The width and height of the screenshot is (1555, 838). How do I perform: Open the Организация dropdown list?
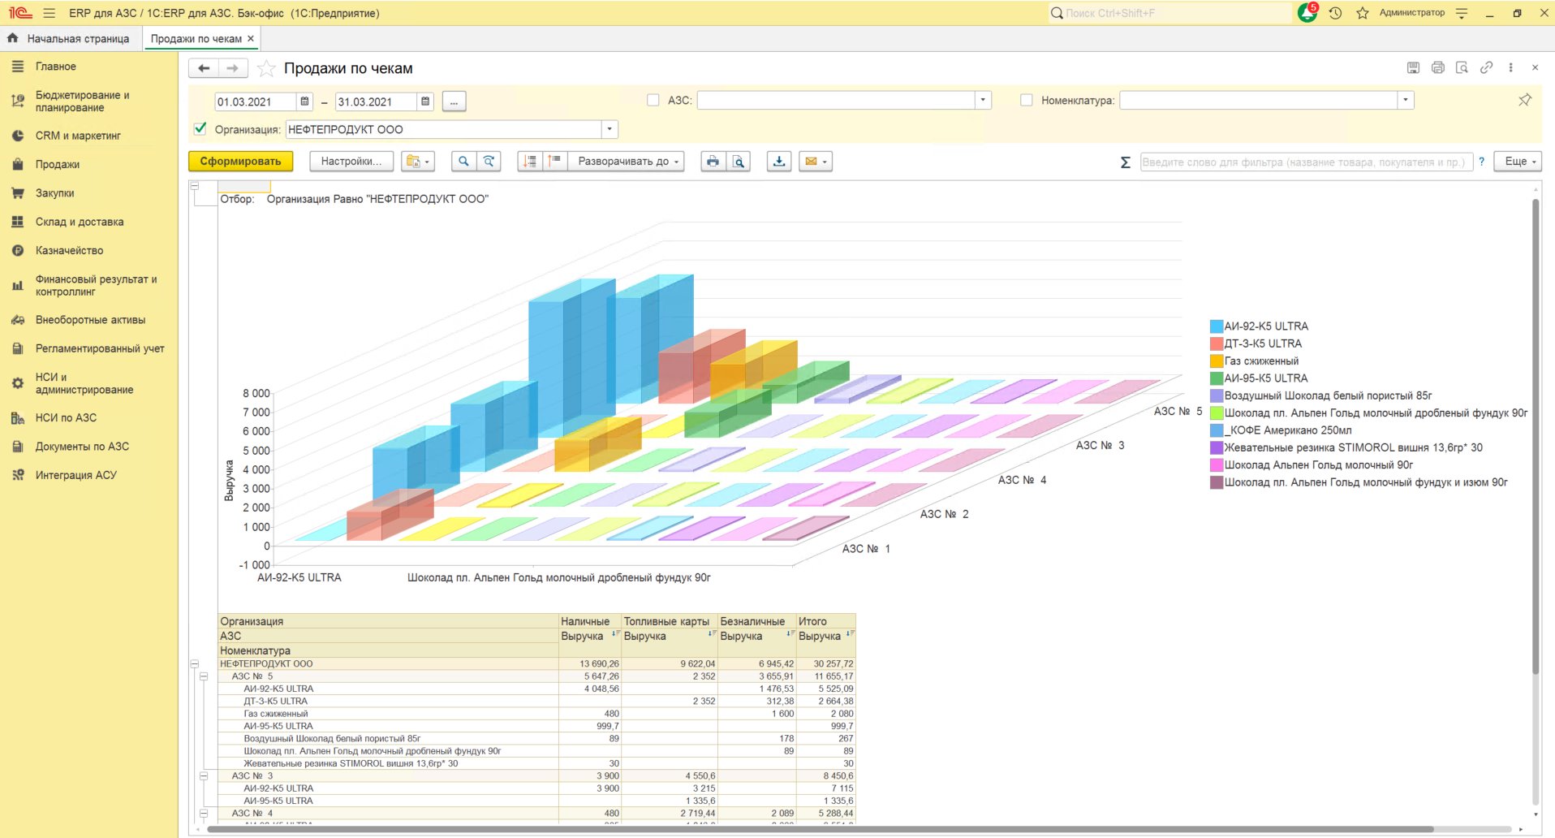610,129
